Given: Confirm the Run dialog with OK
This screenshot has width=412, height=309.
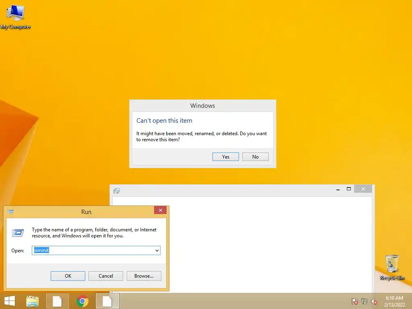Looking at the screenshot, I should tap(68, 276).
